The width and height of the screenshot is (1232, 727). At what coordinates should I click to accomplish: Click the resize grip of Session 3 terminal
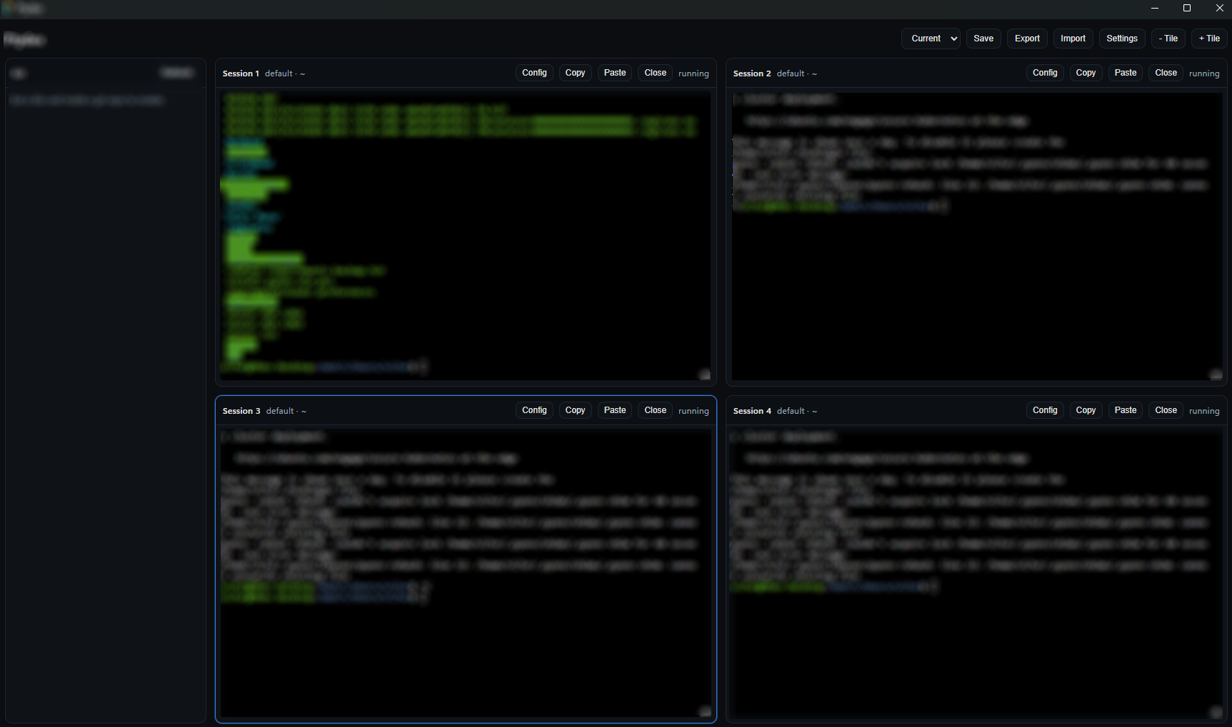pyautogui.click(x=705, y=711)
